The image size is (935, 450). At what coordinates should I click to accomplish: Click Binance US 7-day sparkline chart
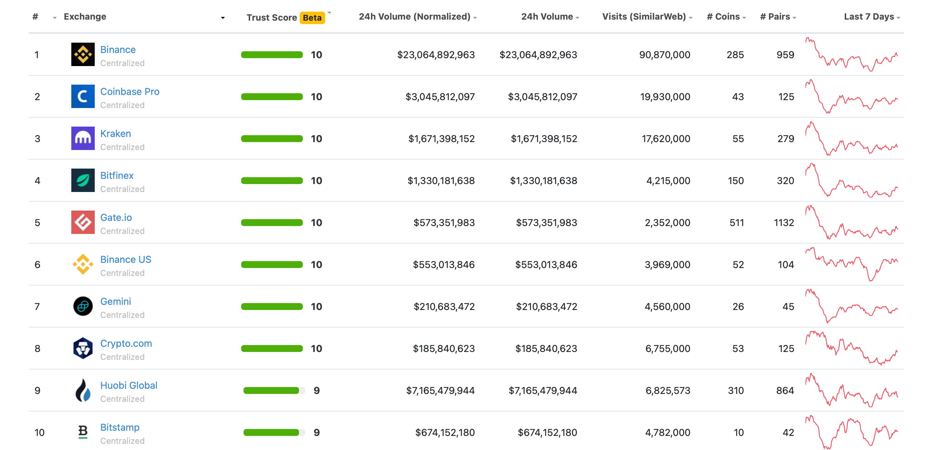tap(852, 264)
